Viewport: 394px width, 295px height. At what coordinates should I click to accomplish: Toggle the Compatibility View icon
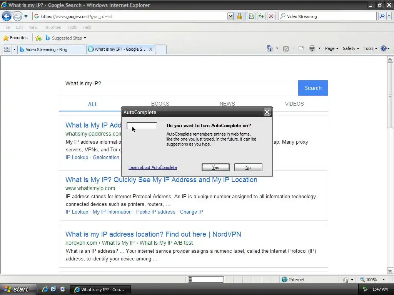(x=251, y=16)
